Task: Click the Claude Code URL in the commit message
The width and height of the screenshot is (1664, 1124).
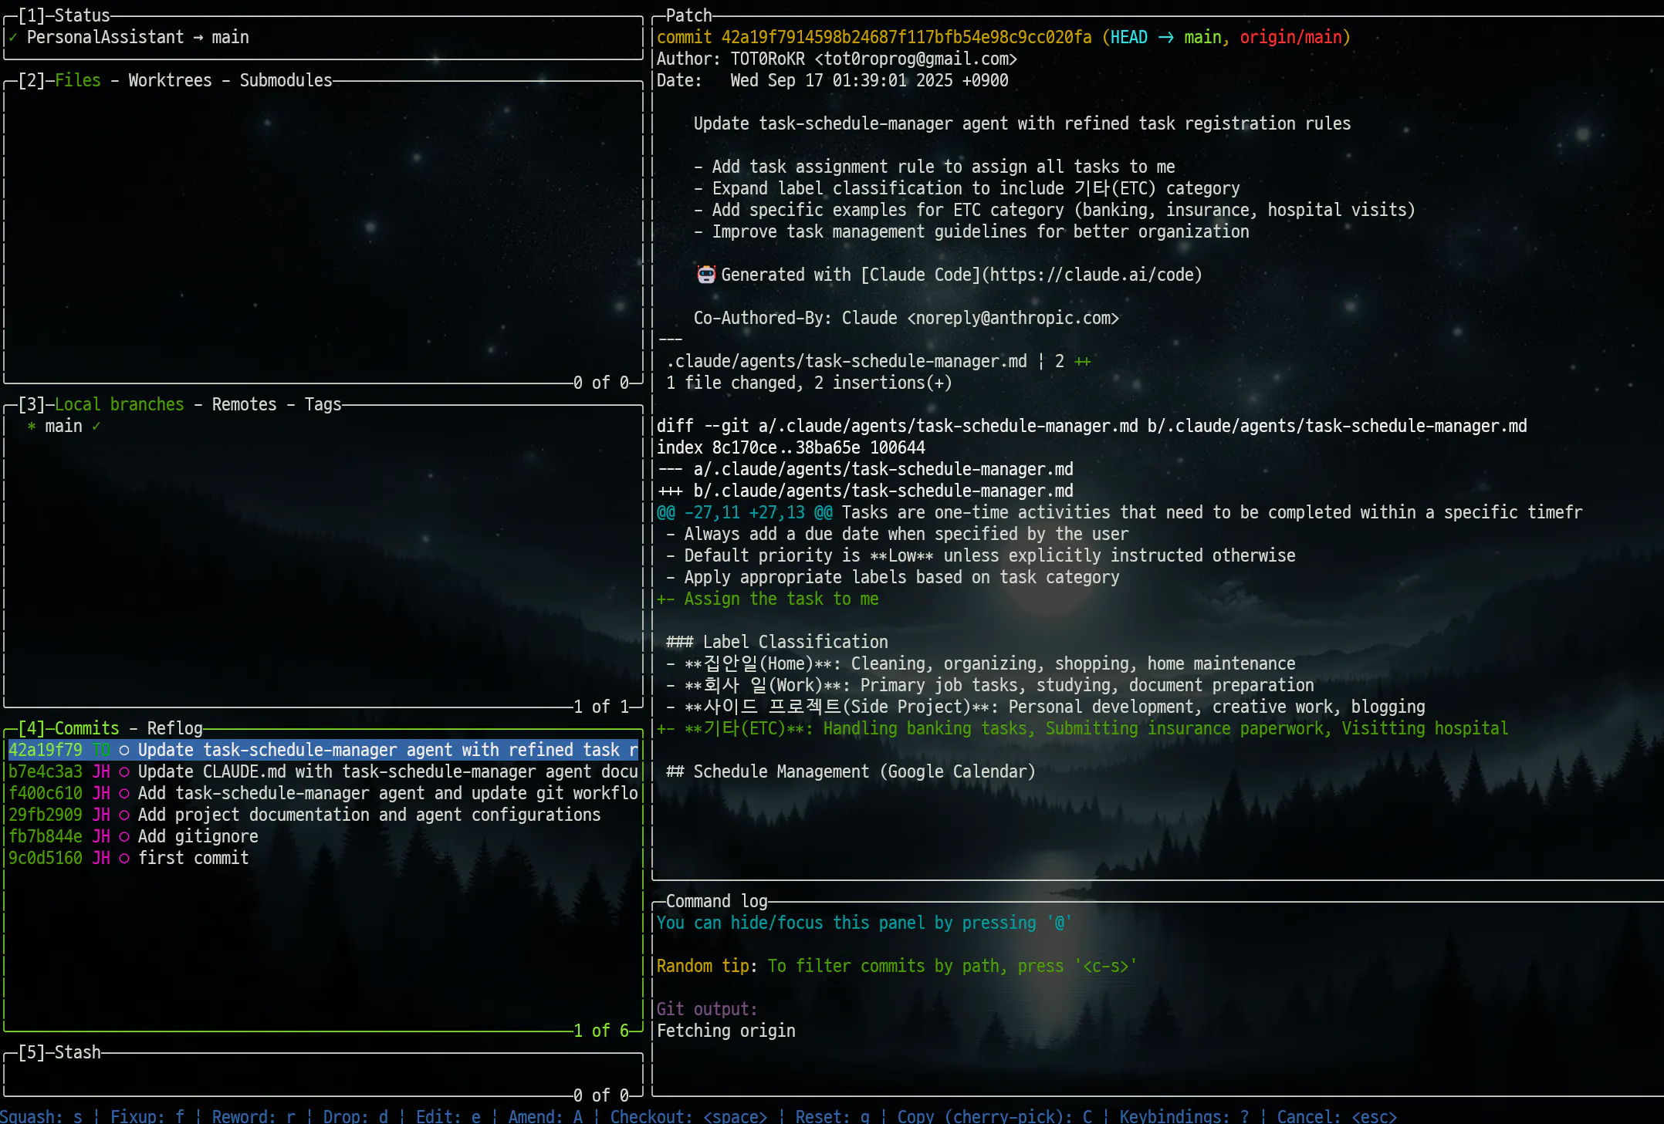Action: point(1092,275)
